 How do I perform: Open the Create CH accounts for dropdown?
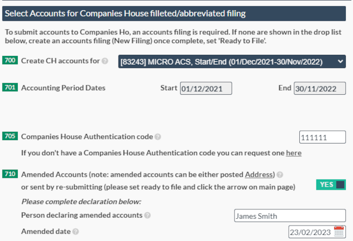[232, 61]
